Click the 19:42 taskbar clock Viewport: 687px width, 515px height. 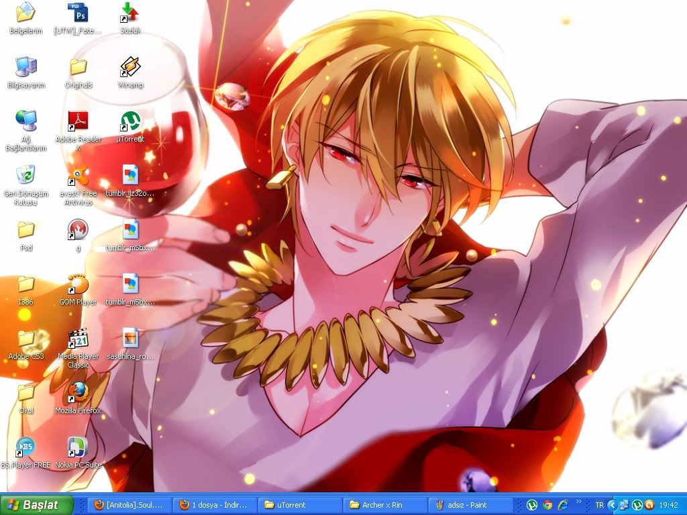pyautogui.click(x=669, y=505)
